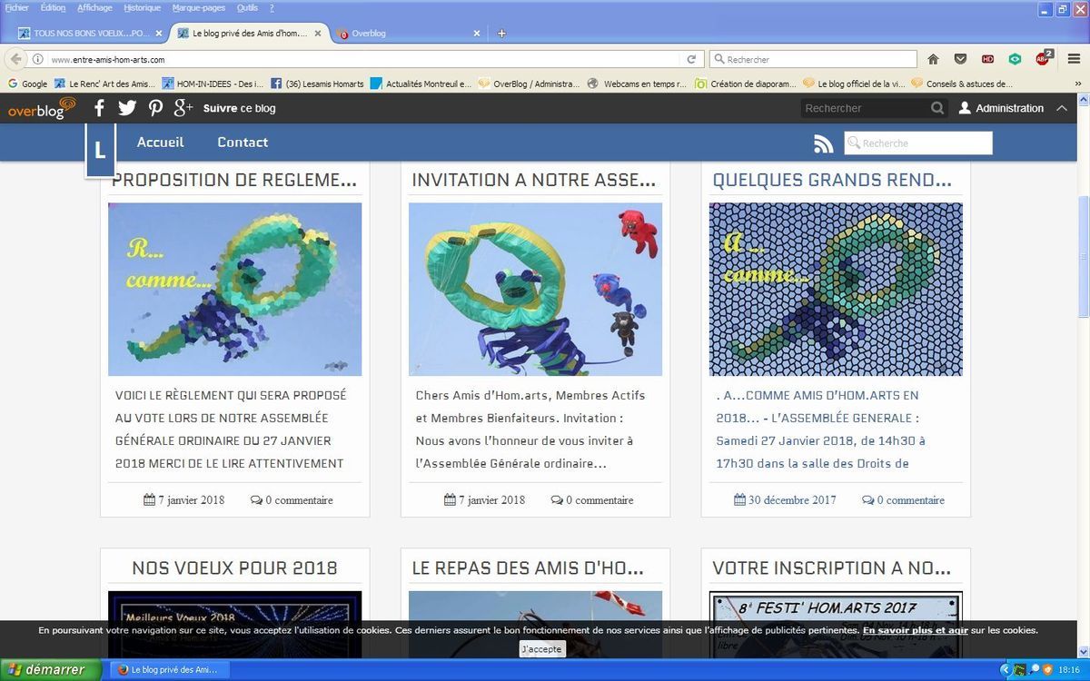
Task: Open 'OverBlog / Administra...' bookmark
Action: pos(529,84)
